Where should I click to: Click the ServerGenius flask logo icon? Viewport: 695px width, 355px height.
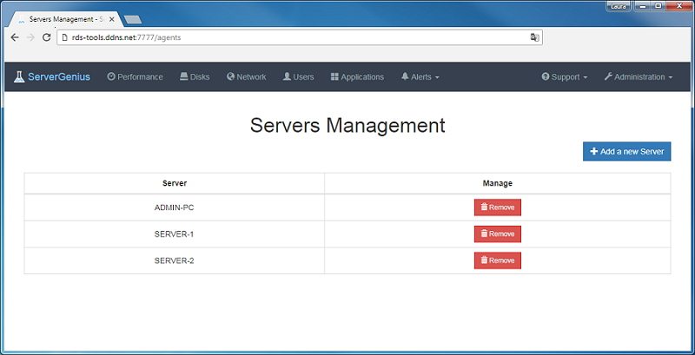pos(19,77)
